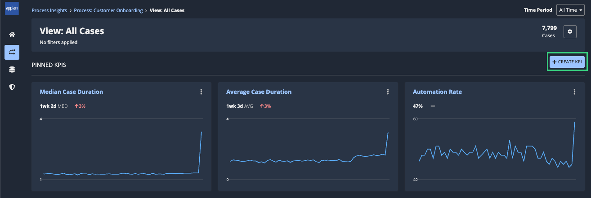Screen dimensions: 591x198
Task: Open the Process Insights sidebar icon
Action: [x=12, y=52]
